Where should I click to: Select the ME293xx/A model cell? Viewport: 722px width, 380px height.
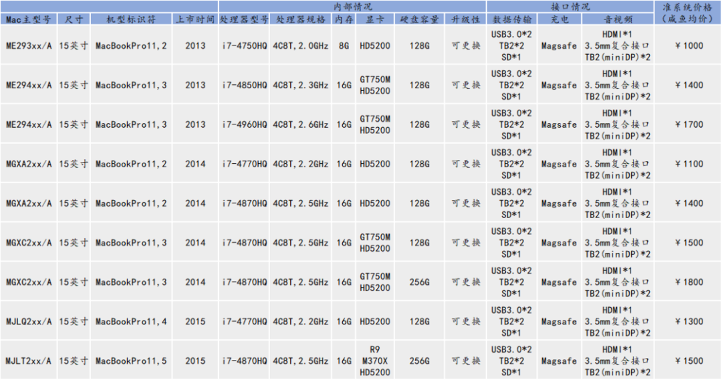tap(29, 45)
